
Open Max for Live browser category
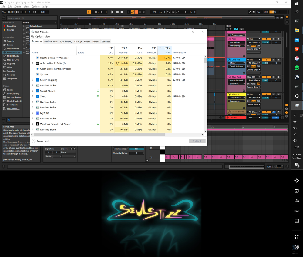(13, 60)
